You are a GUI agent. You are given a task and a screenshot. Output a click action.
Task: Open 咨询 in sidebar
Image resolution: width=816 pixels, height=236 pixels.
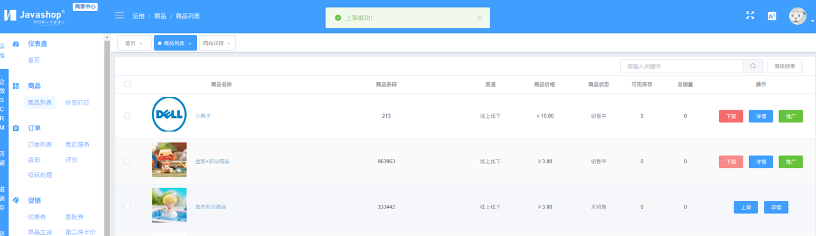[x=34, y=159]
